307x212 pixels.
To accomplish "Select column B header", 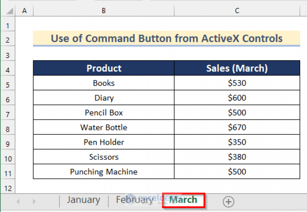I will [x=104, y=10].
